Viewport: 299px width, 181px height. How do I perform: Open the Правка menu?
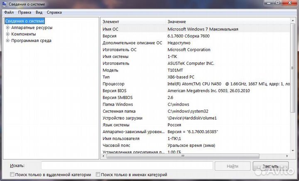[x=25, y=12]
